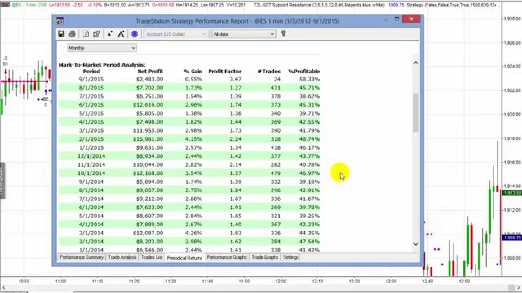
Task: Decrease font size with small A icon
Action: pos(110,34)
